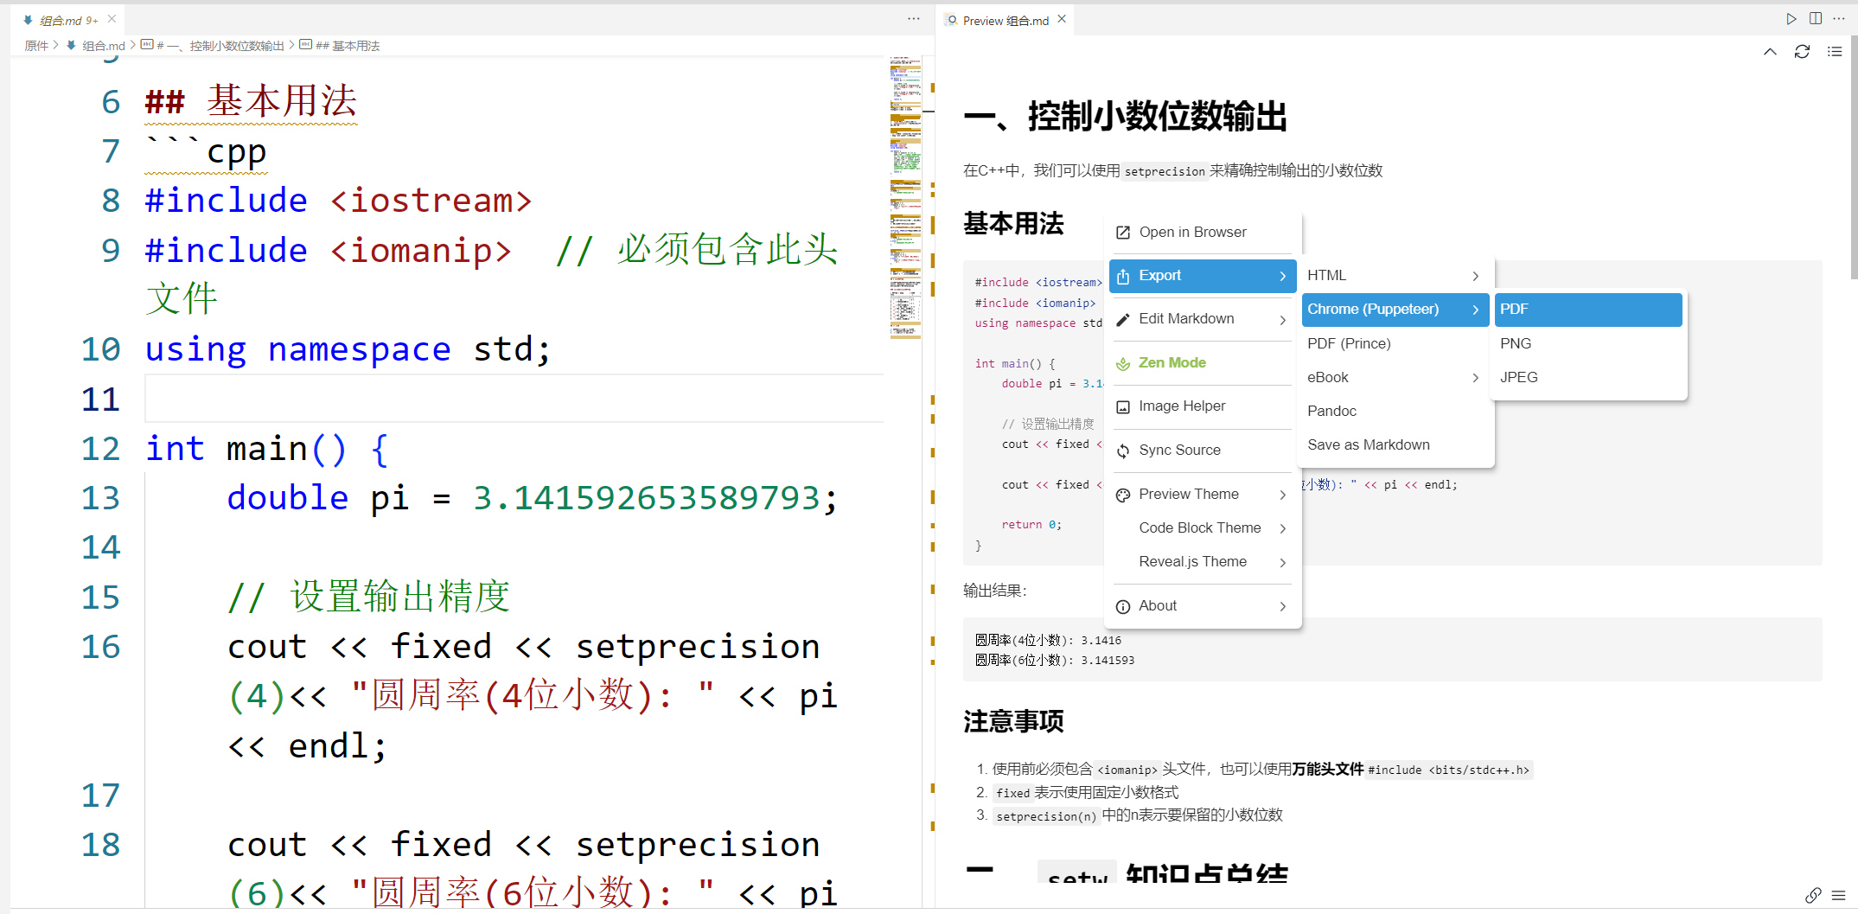The height and width of the screenshot is (914, 1858).
Task: Place cursor on empty editor line 11
Action: pyautogui.click(x=514, y=399)
